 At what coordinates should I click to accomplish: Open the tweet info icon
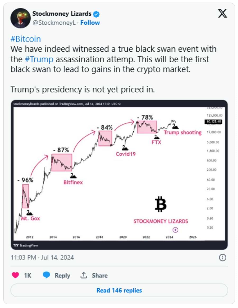(223, 257)
